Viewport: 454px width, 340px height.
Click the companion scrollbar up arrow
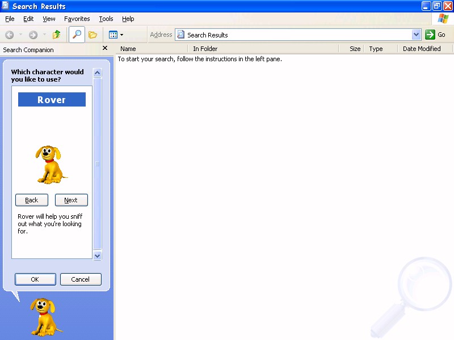click(x=97, y=73)
